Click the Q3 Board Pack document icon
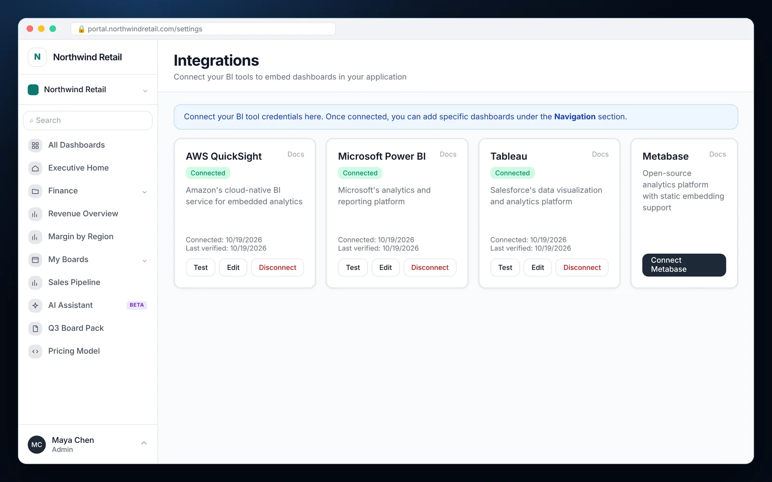772x482 pixels. 35,328
